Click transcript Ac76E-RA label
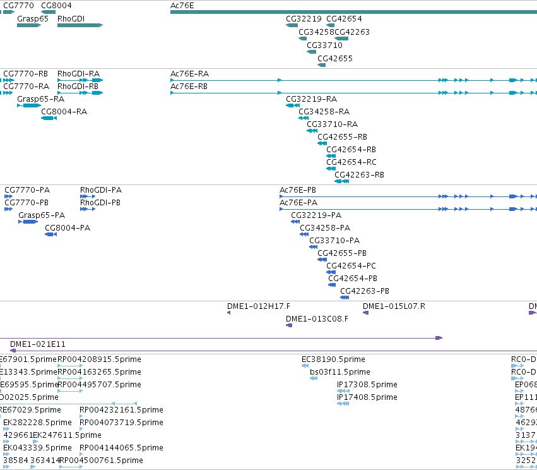Image resolution: width=537 pixels, height=470 pixels. (x=190, y=74)
